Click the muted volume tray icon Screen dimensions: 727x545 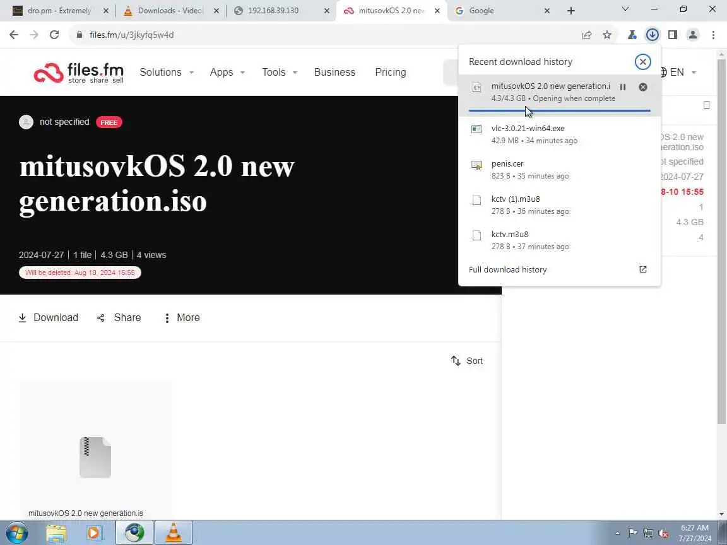click(x=663, y=533)
